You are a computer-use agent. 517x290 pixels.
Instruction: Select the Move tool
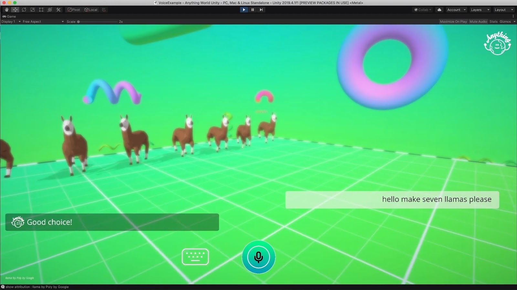coord(15,10)
